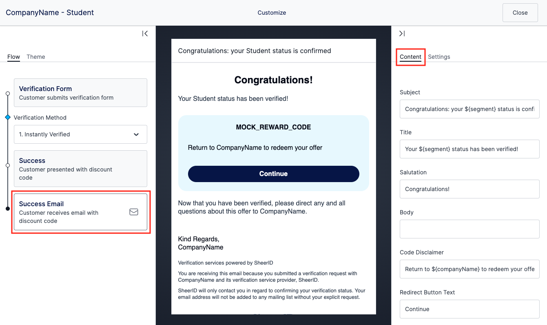The image size is (547, 325).
Task: Click the Continue button in email preview
Action: pos(273,174)
